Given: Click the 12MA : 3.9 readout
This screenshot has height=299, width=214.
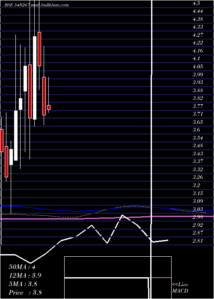Looking at the screenshot, I should [x=25, y=276].
